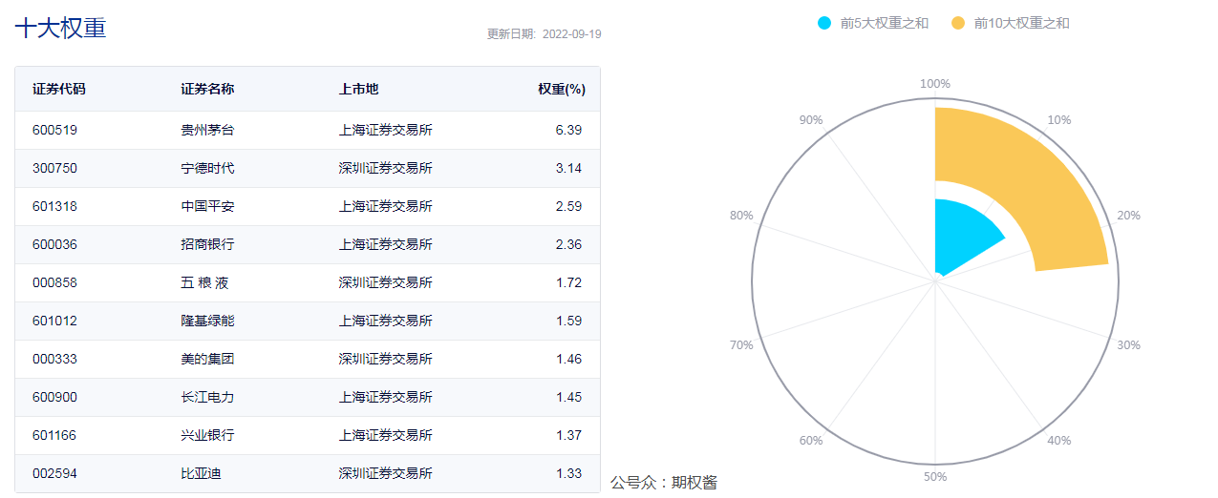Image resolution: width=1218 pixels, height=498 pixels.
Task: Click stock code 601012
Action: [x=54, y=321]
